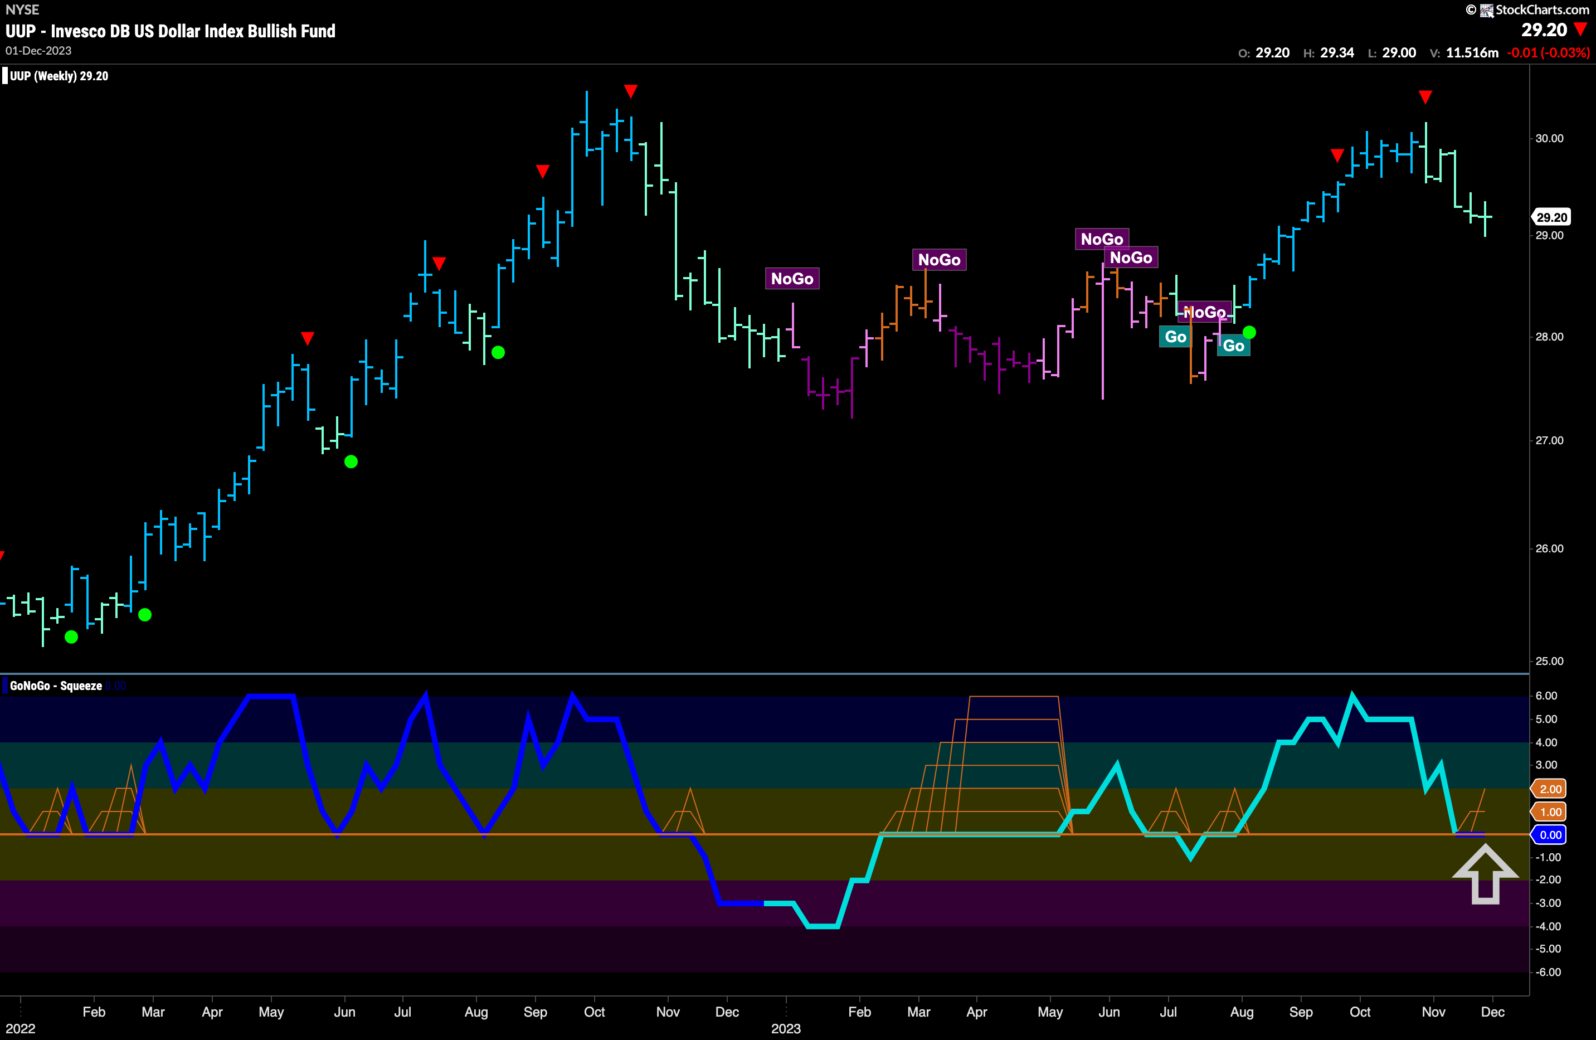The image size is (1596, 1040).
Task: Click the high price H: 29.34
Action: (1329, 52)
